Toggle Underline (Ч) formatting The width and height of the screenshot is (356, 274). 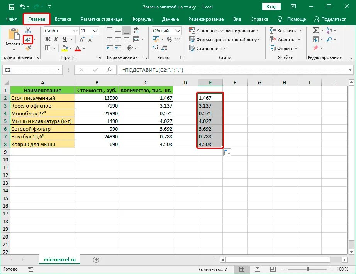(65, 39)
